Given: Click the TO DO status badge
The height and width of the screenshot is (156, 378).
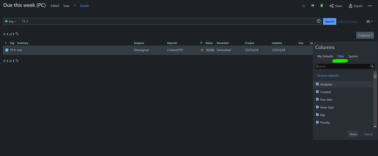Looking at the screenshot, I should pyautogui.click(x=210, y=50).
